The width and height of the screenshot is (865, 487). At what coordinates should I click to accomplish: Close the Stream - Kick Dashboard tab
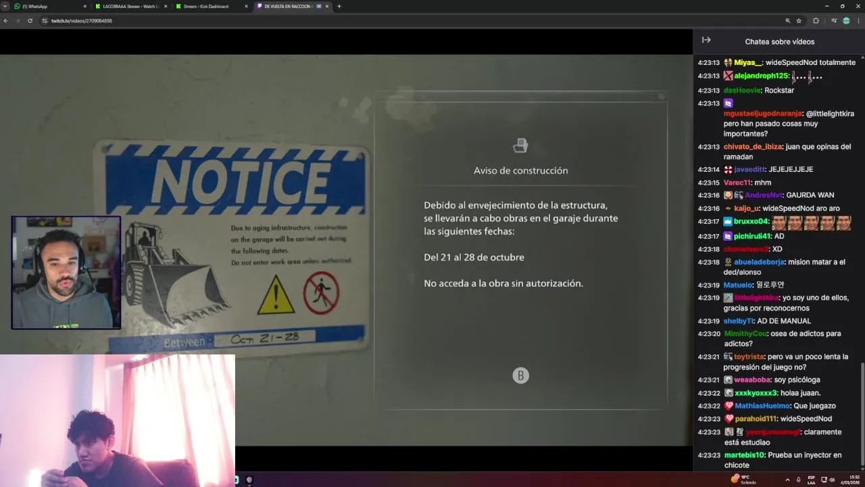tap(246, 6)
